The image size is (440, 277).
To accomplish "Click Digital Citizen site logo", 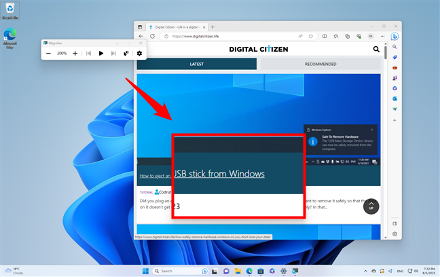I will click(259, 50).
